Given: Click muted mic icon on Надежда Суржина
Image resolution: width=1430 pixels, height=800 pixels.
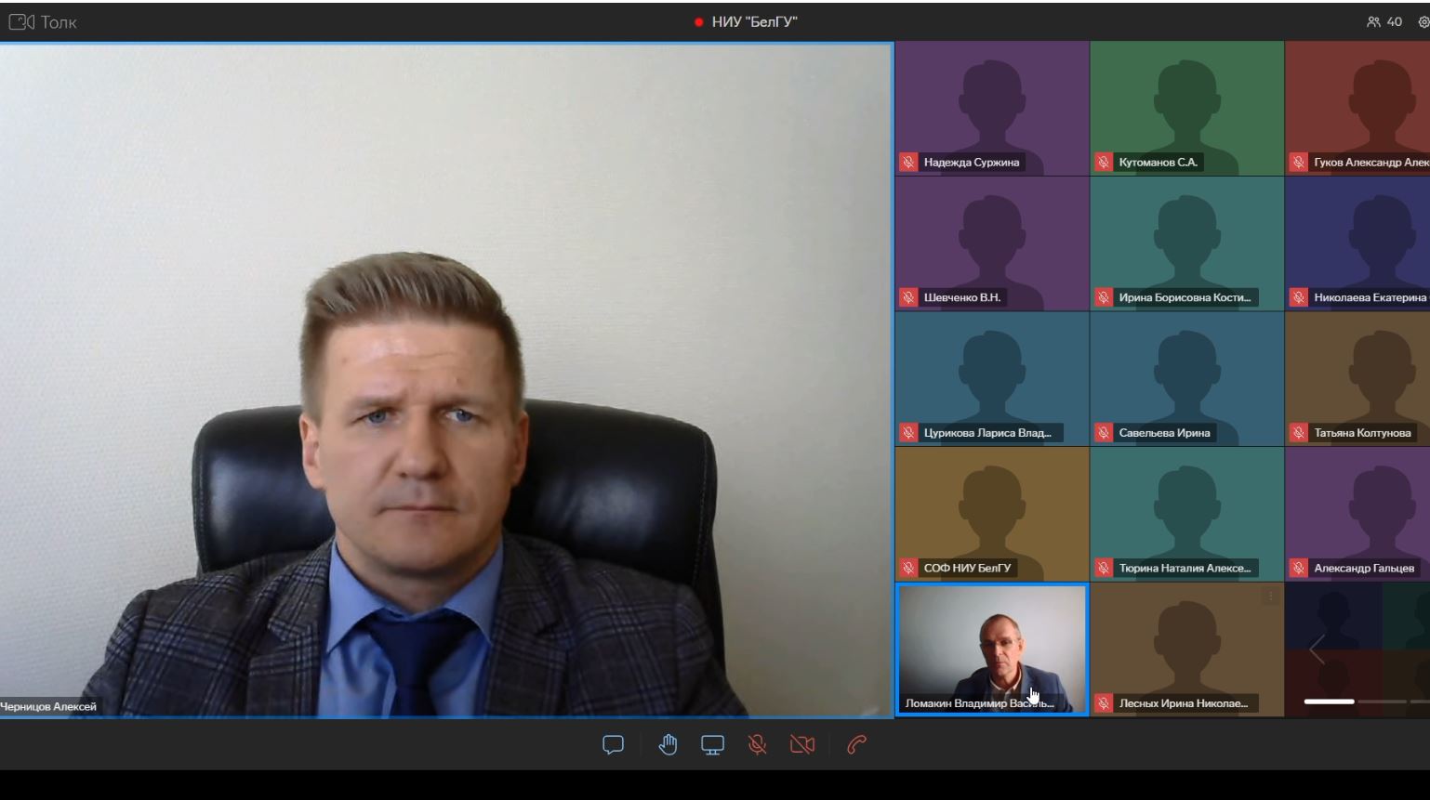Looking at the screenshot, I should [x=908, y=163].
